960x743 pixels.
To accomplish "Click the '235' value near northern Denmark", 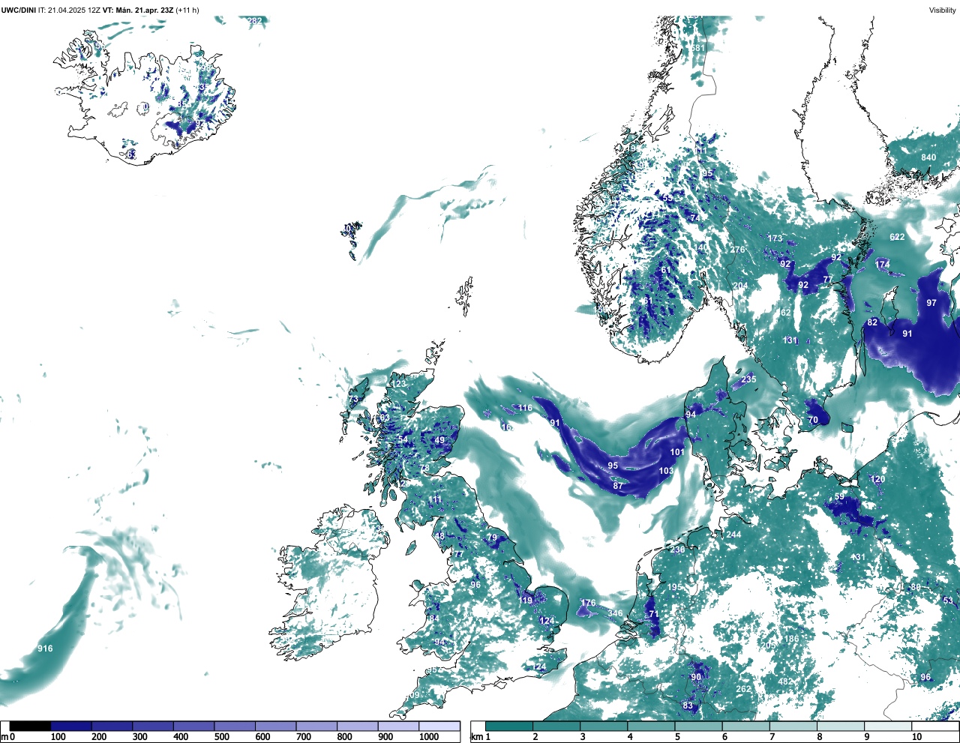I will pos(748,379).
